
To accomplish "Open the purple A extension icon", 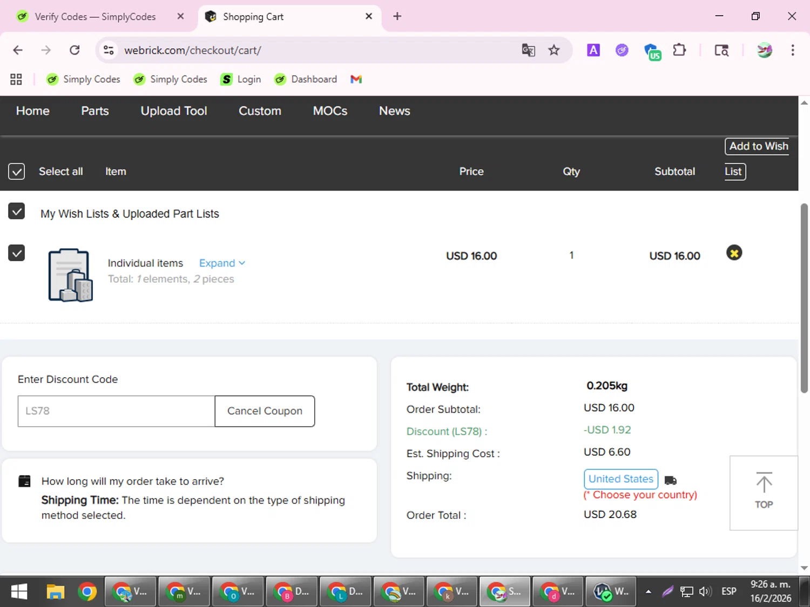I will pyautogui.click(x=593, y=50).
